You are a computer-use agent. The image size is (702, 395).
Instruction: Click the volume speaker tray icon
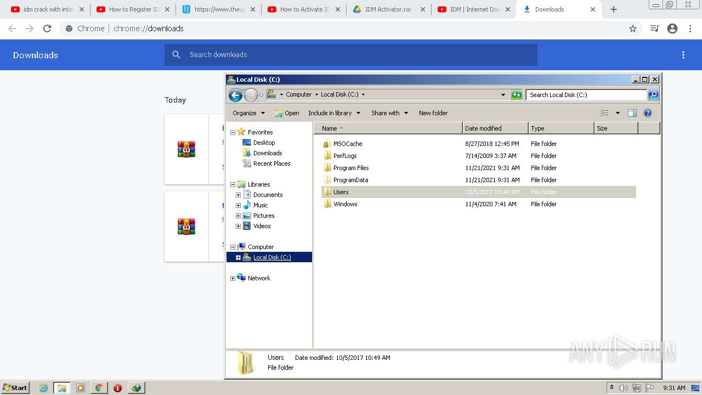tap(624, 388)
